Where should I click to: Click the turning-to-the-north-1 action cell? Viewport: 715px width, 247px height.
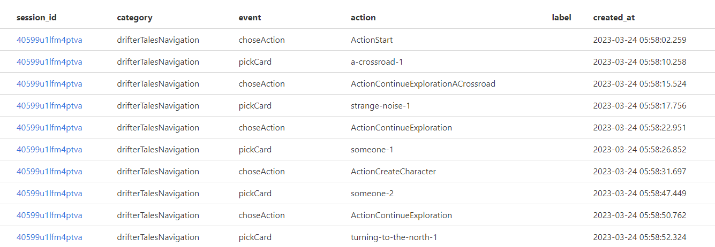[x=394, y=237]
